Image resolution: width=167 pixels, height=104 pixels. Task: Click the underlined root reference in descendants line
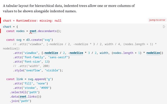point(33,31)
